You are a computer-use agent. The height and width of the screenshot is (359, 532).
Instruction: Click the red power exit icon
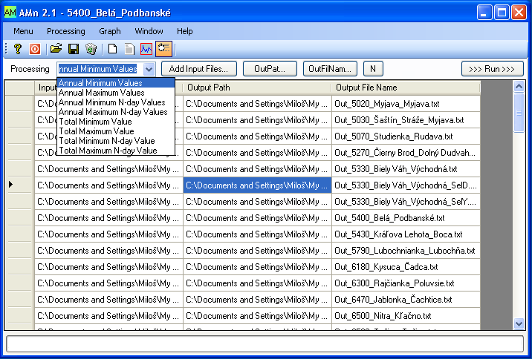click(x=35, y=49)
